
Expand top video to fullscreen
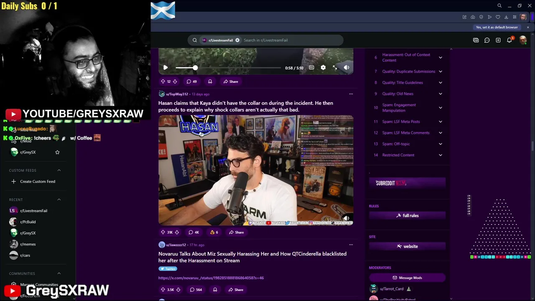tap(335, 68)
